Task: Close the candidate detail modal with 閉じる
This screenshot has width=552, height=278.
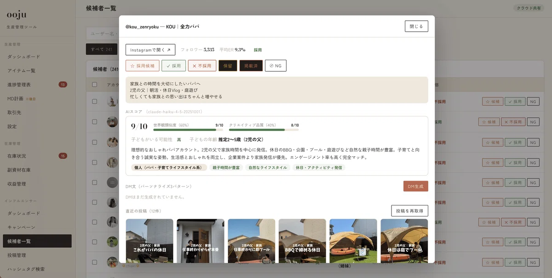Action: coord(416,26)
